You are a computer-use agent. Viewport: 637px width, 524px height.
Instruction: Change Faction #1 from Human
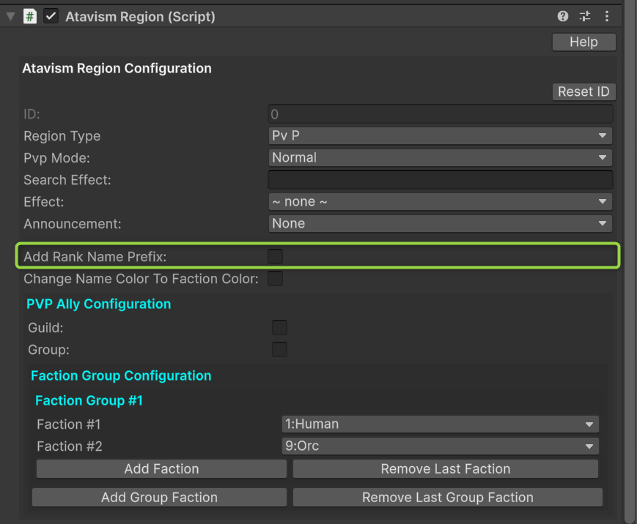[440, 424]
